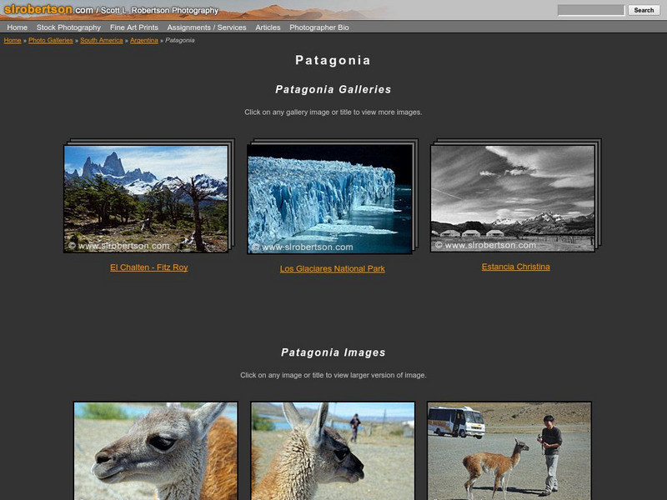Viewport: 667px width, 500px height.
Task: Go to Argentina breadcrumb link
Action: 143,40
